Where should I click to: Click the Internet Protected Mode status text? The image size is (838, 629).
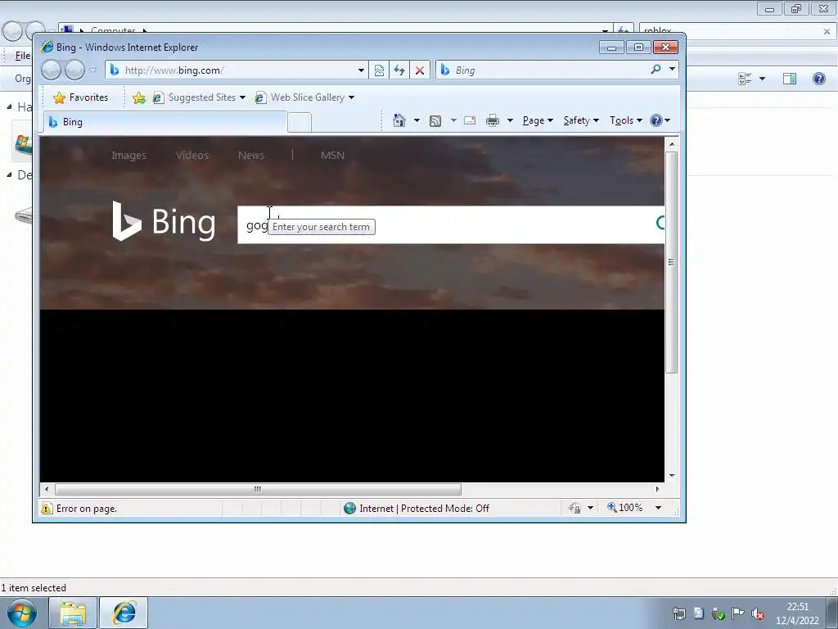[x=424, y=508]
